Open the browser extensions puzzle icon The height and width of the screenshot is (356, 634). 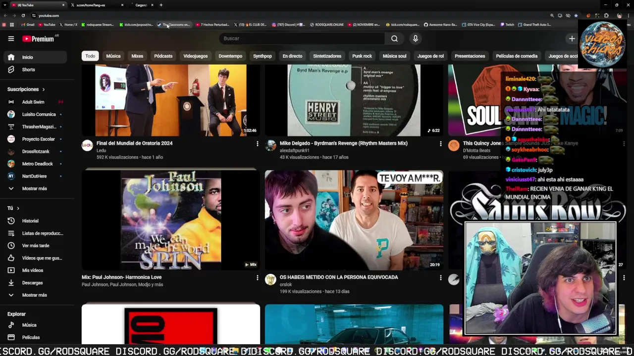[606, 16]
